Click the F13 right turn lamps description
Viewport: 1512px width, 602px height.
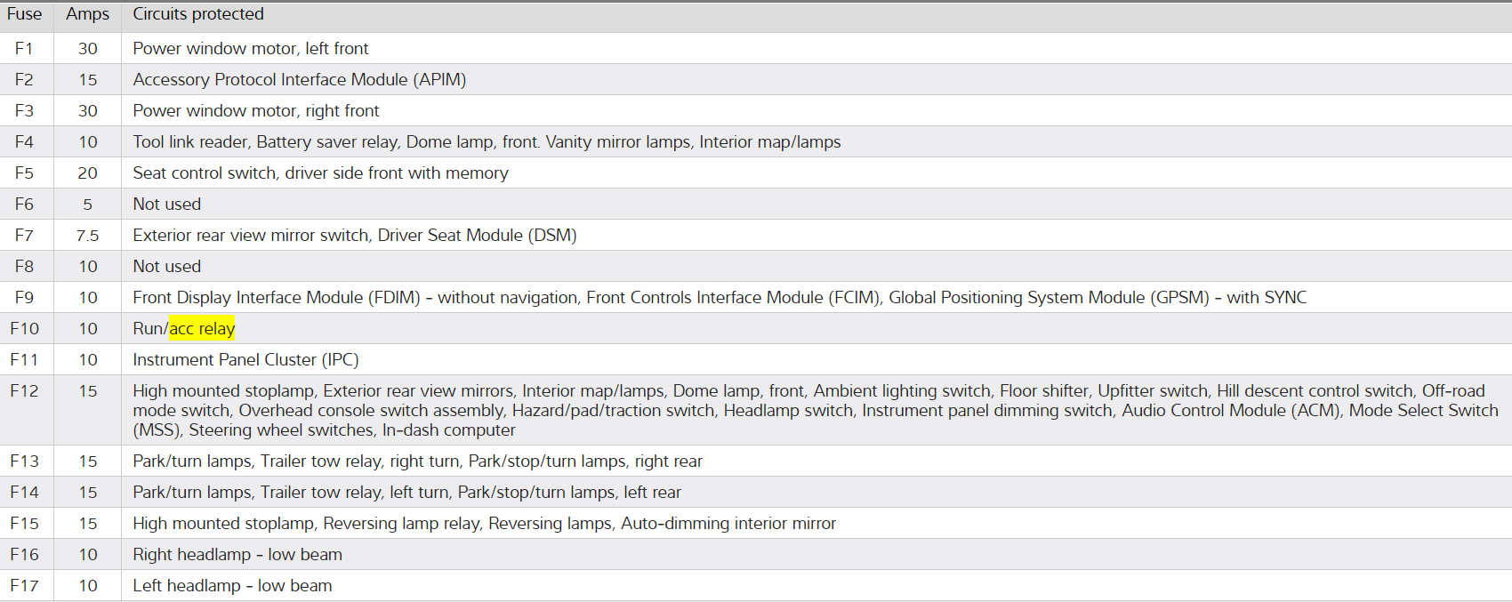417,462
